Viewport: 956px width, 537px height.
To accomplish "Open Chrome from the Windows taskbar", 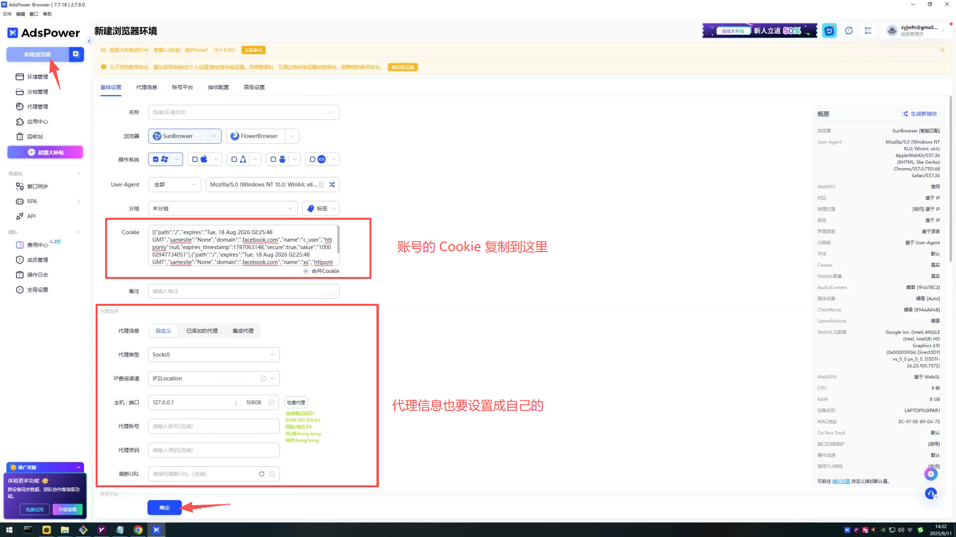I will [x=138, y=530].
